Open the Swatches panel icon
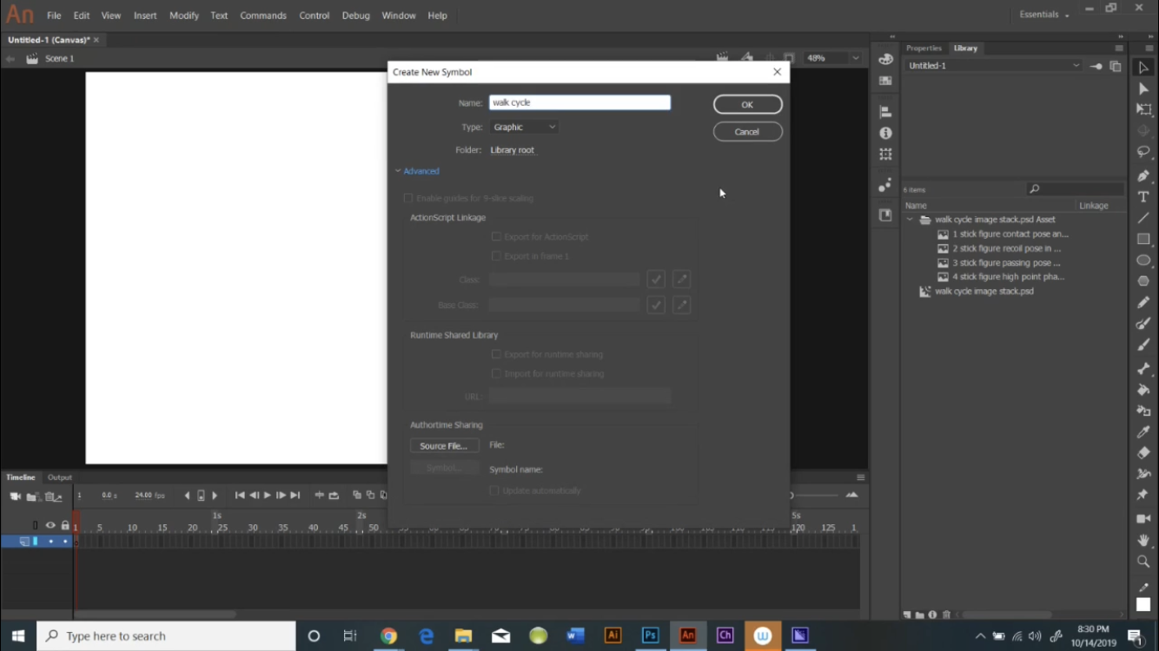The height and width of the screenshot is (651, 1159). click(885, 80)
